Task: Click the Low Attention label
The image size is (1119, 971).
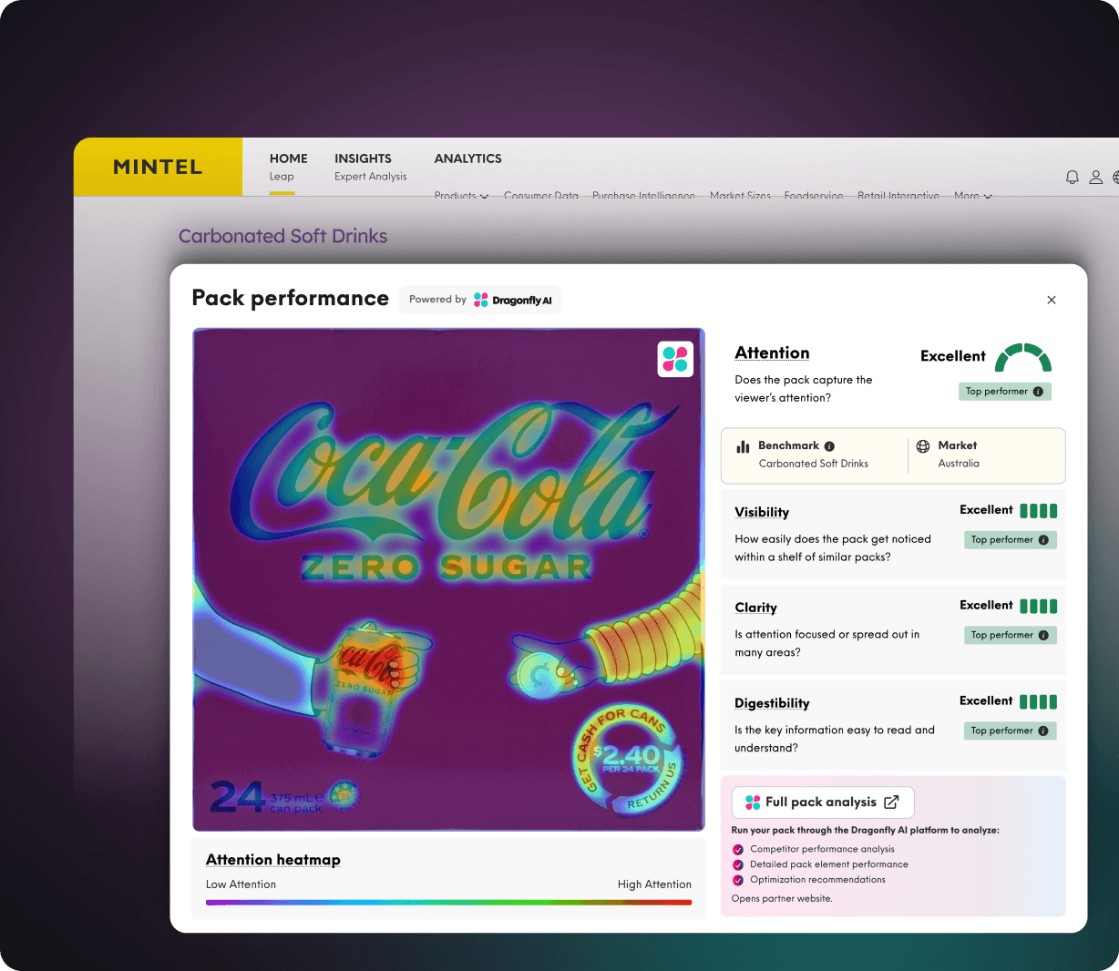Action: [x=241, y=884]
